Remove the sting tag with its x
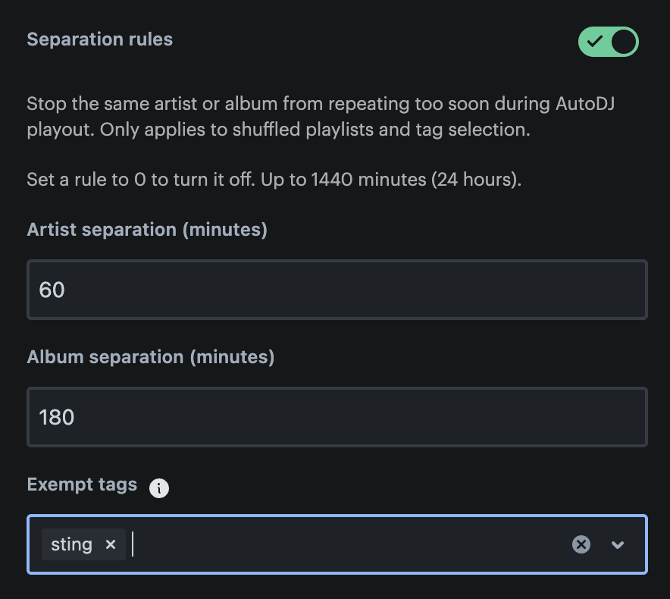The height and width of the screenshot is (599, 670). (111, 544)
